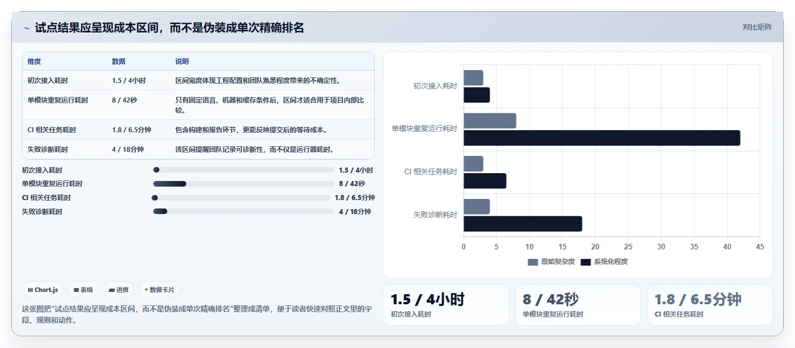Click the 初次接入耗时 progress bar
This screenshot has height=348, width=795.
point(243,170)
